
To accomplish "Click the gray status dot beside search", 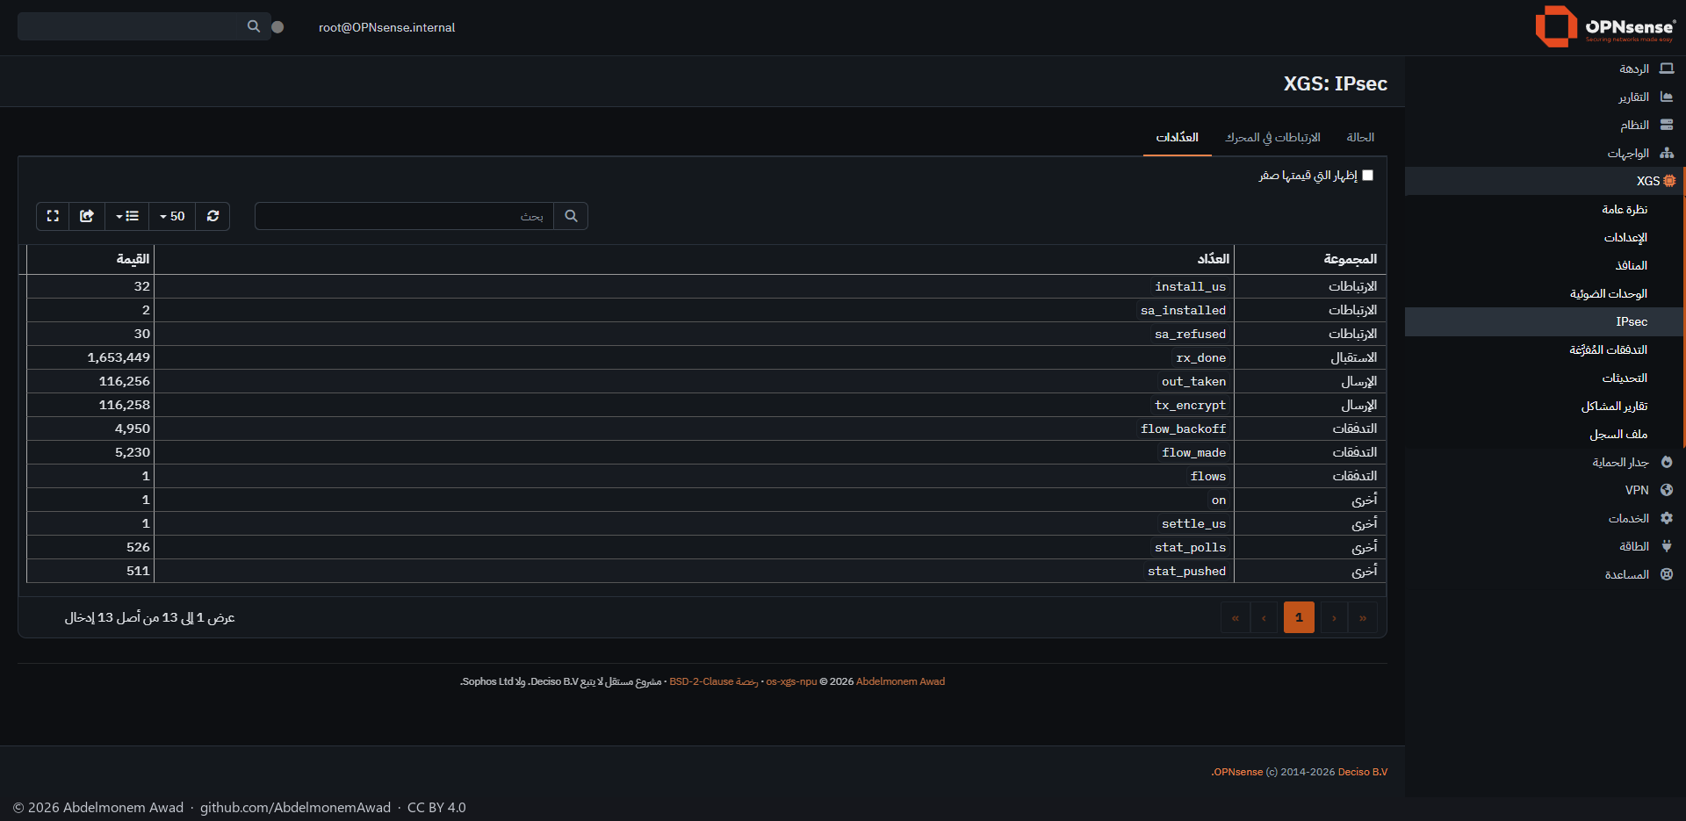I will 277,27.
